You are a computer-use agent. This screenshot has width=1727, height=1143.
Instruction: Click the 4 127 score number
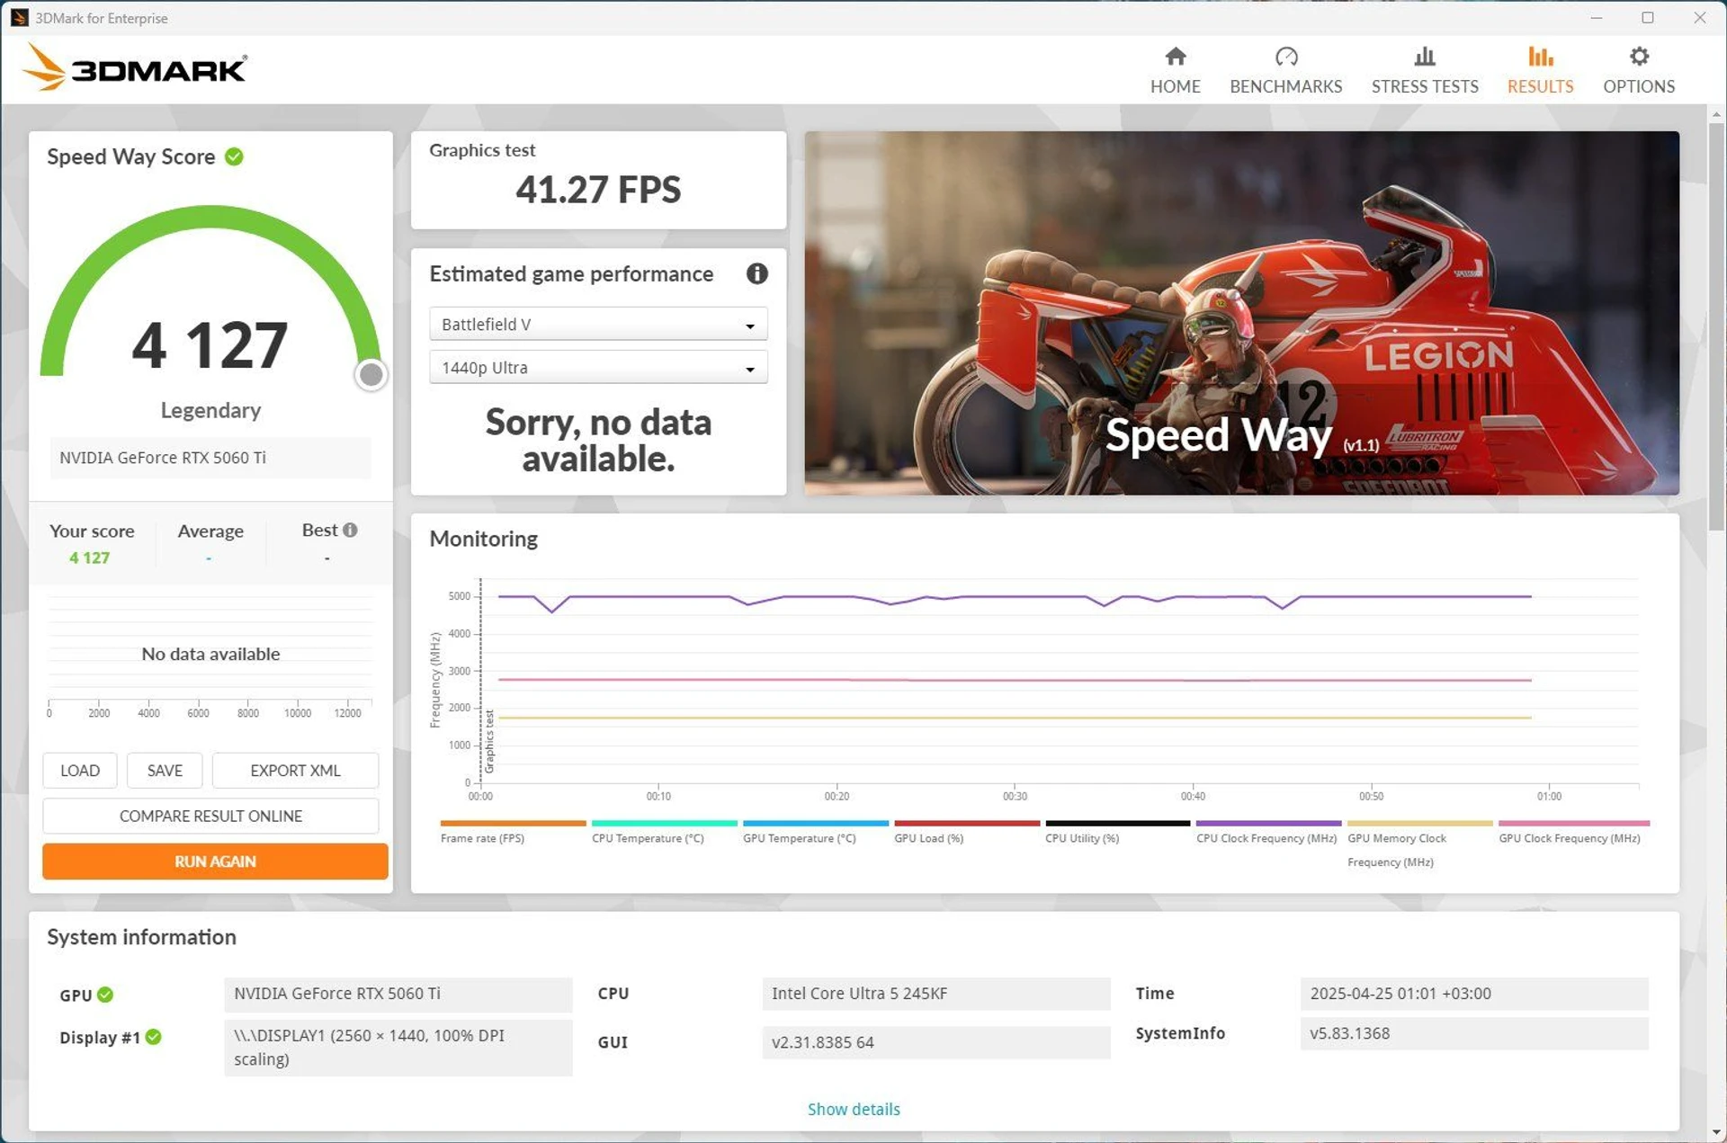pyautogui.click(x=210, y=345)
